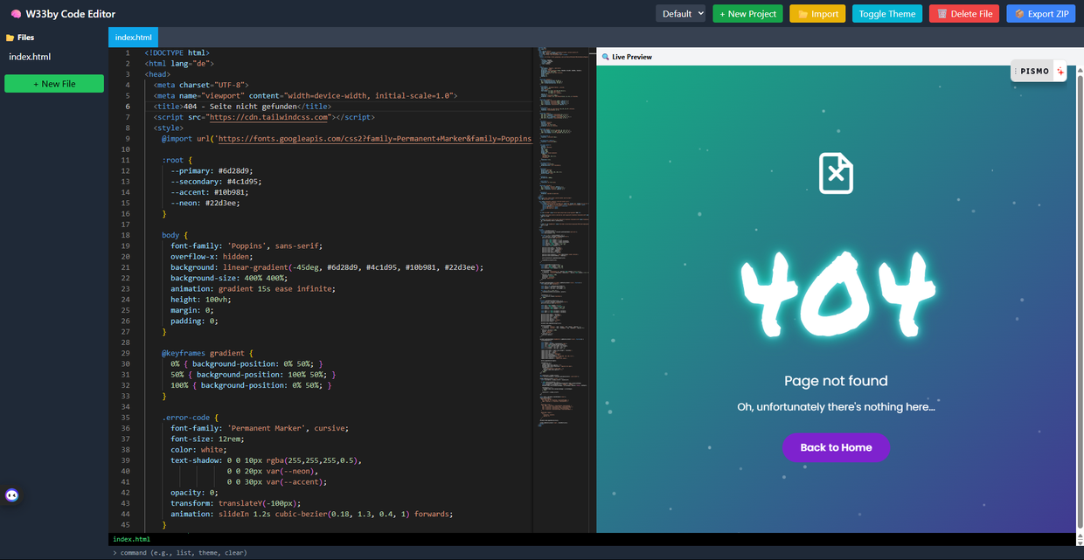Viewport: 1084px width, 560px height.
Task: Click 'animation: gradient 15s ease infinite;' line
Action: pyautogui.click(x=253, y=288)
